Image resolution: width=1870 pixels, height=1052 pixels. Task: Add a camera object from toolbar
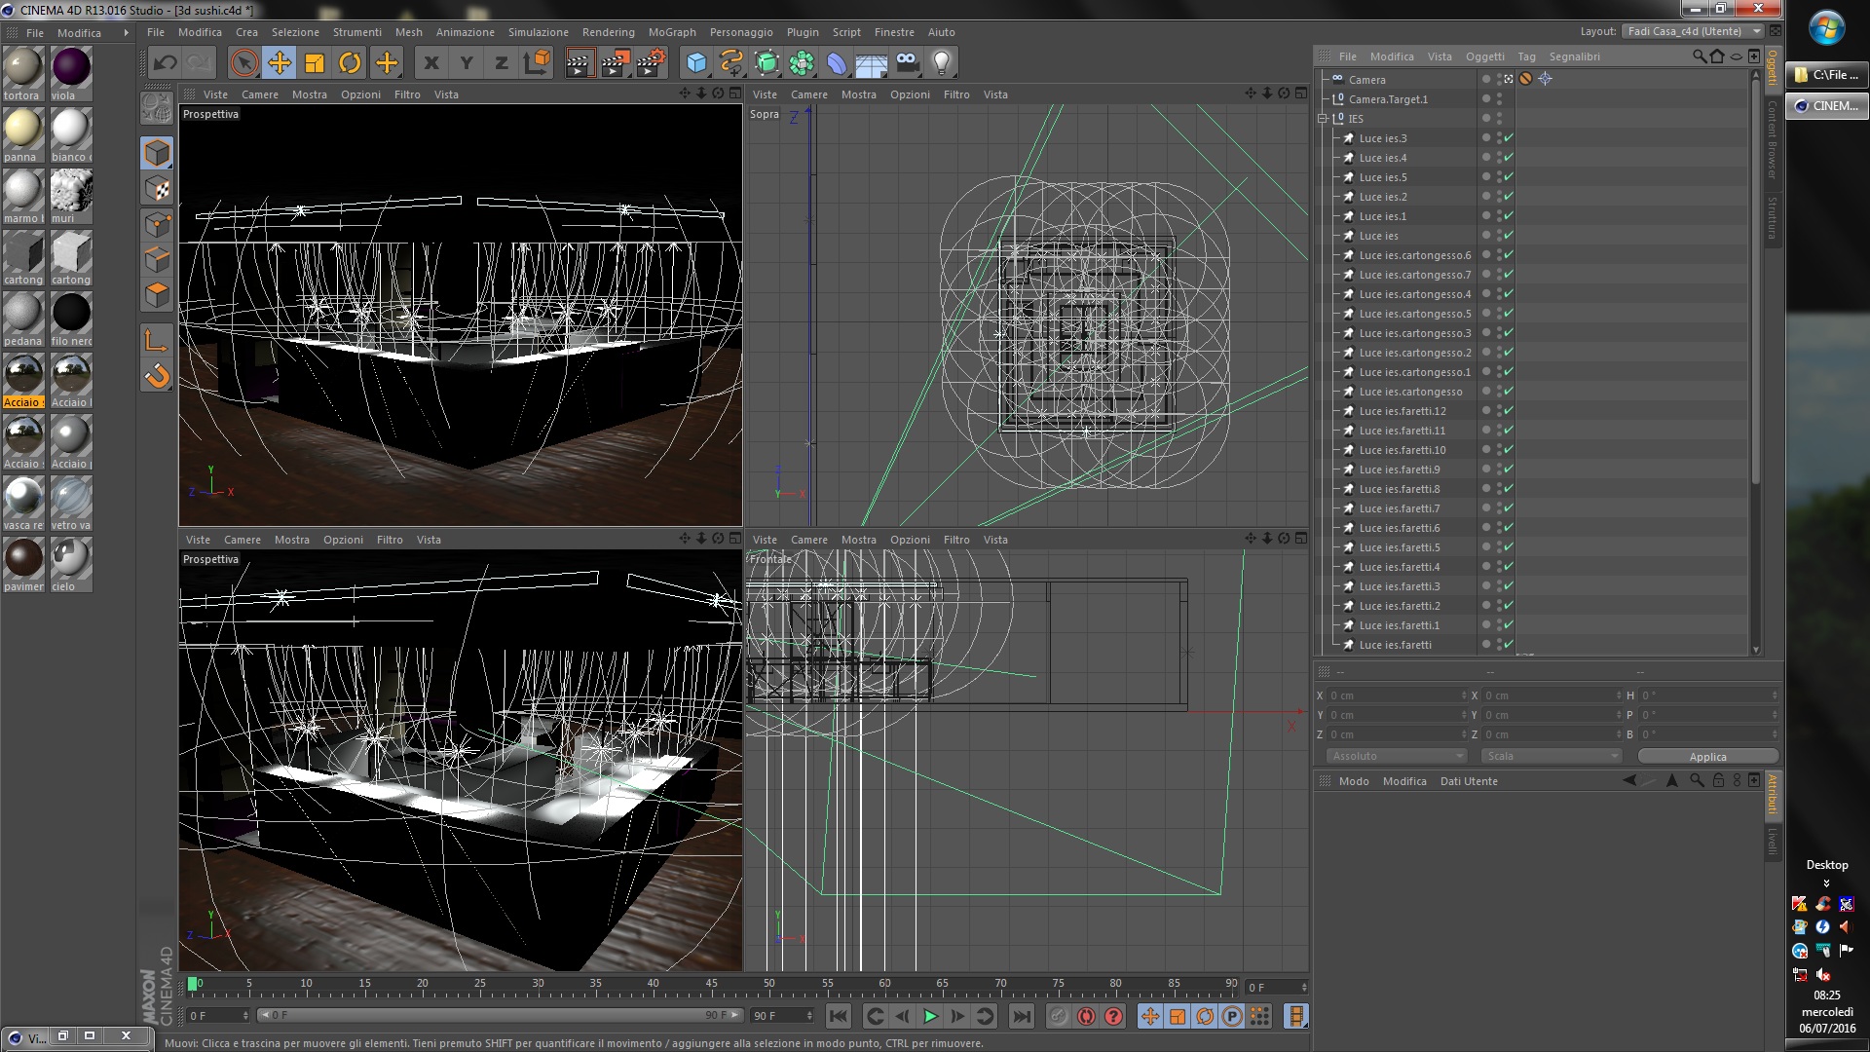point(907,63)
